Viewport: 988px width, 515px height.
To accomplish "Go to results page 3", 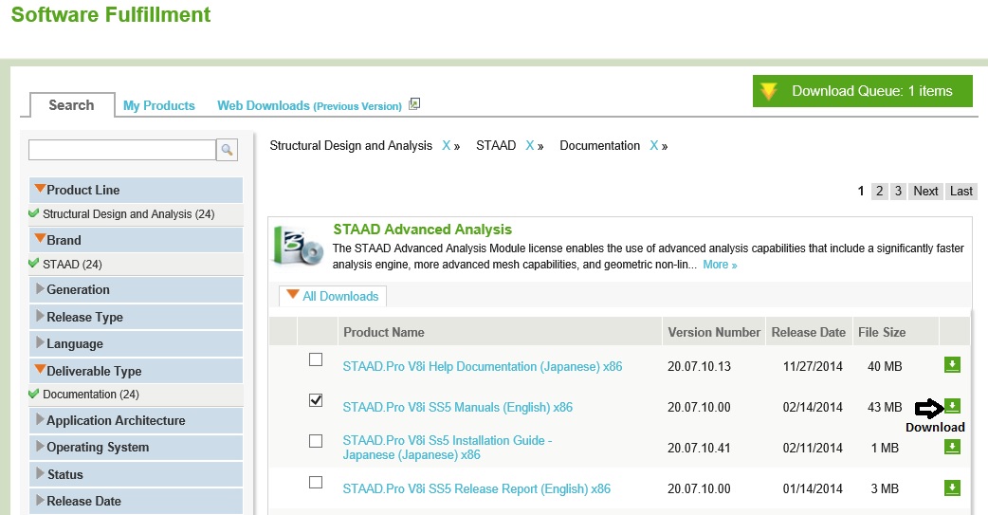I will click(899, 191).
